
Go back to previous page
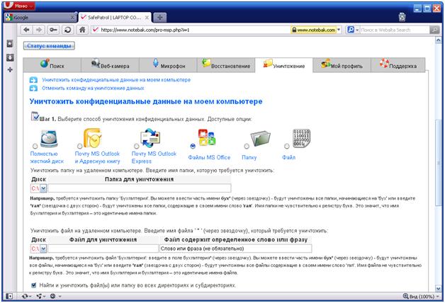click(x=27, y=30)
